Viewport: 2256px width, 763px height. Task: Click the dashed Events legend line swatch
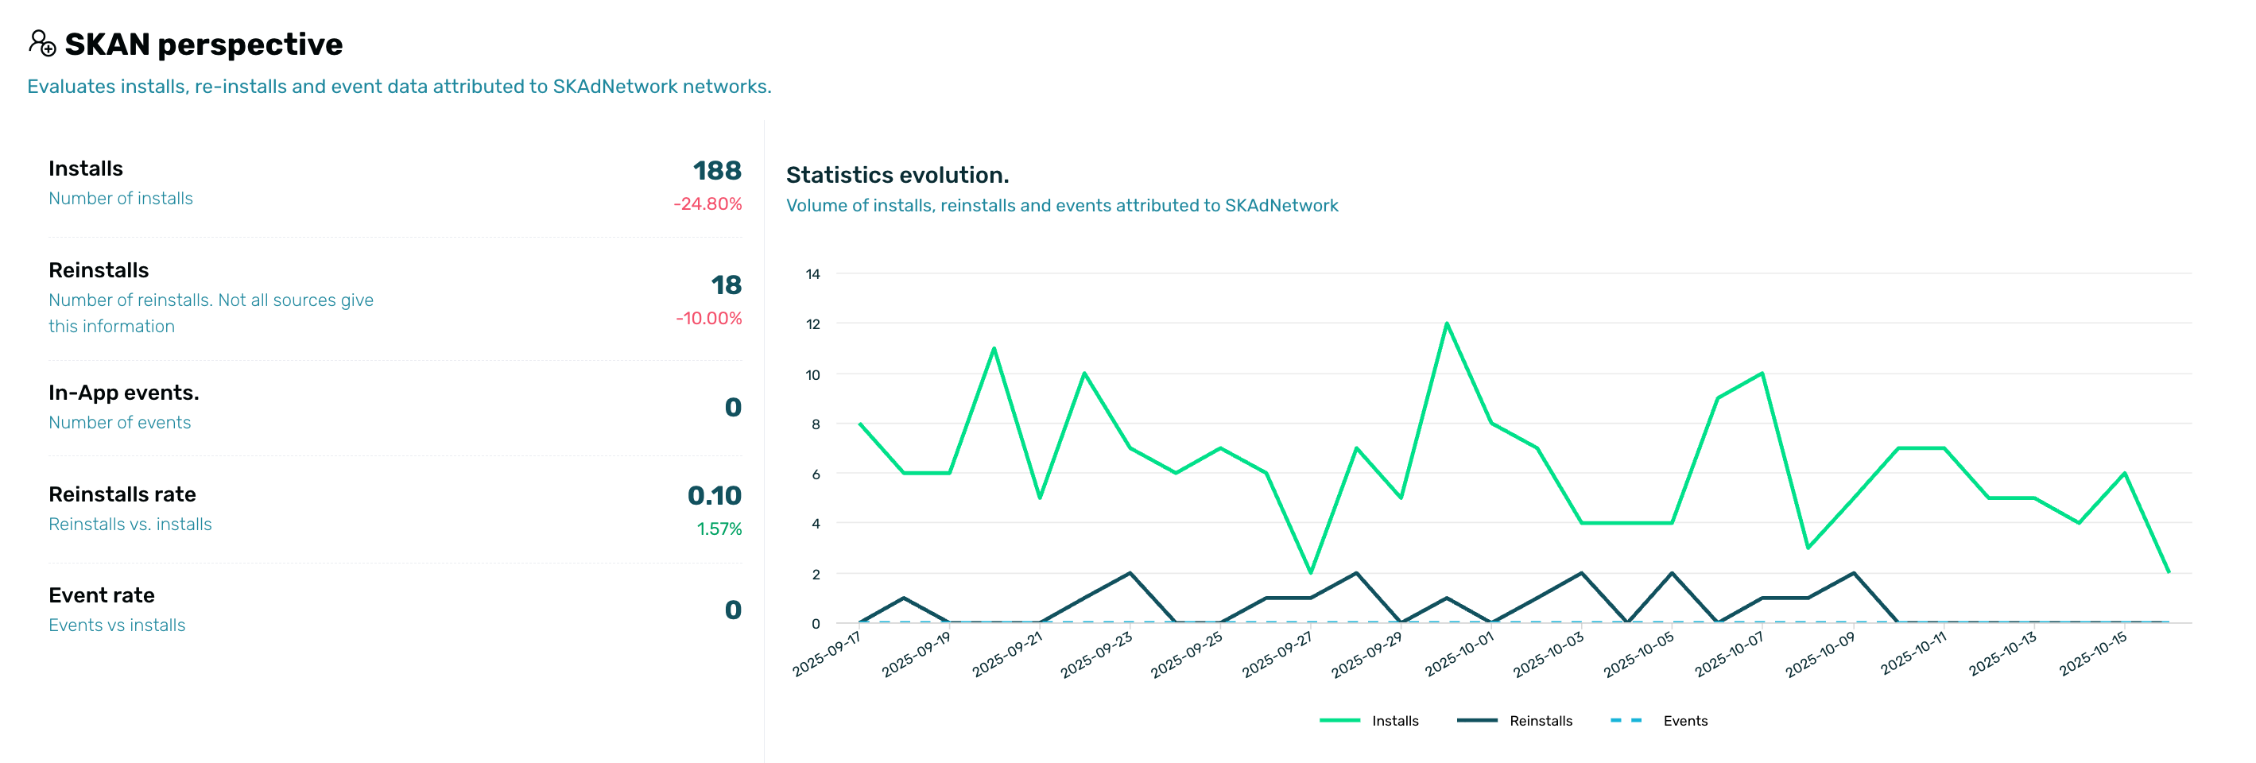click(1626, 721)
